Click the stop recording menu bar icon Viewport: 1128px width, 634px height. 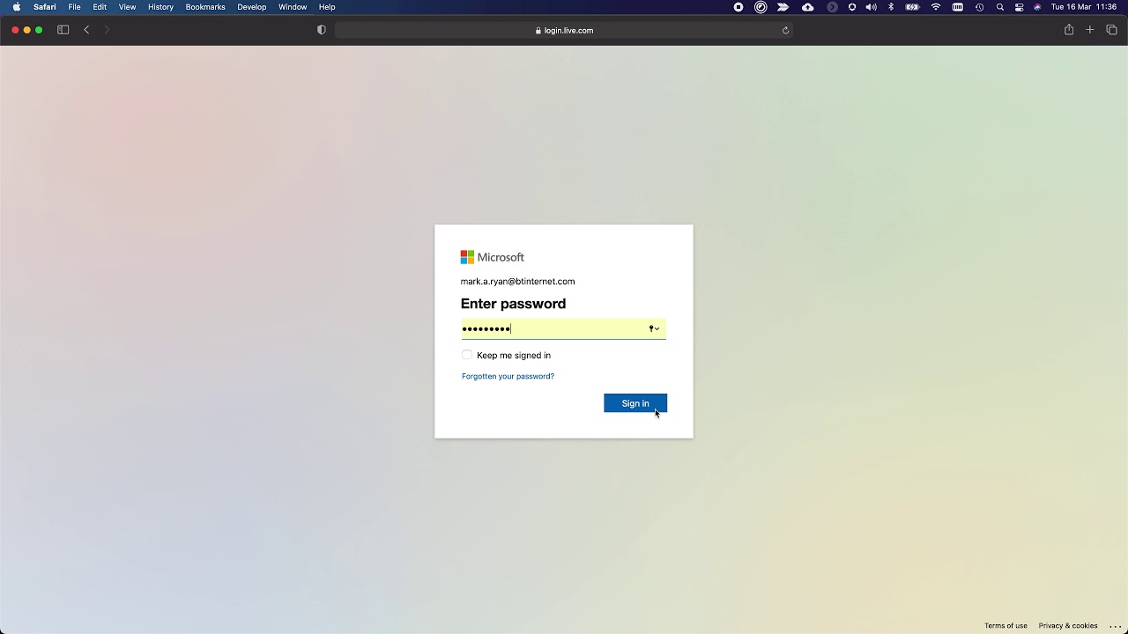click(x=738, y=7)
